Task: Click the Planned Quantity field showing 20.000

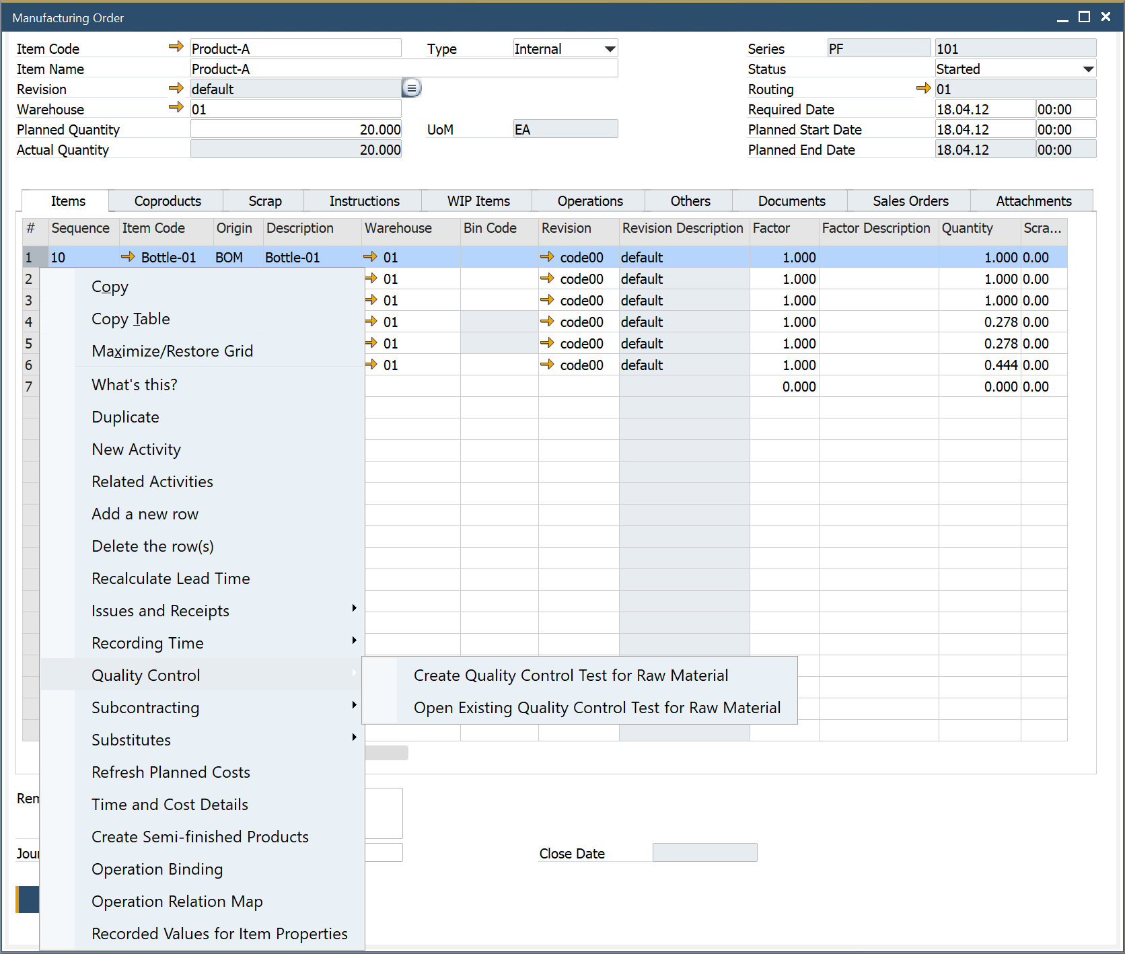Action: click(296, 129)
